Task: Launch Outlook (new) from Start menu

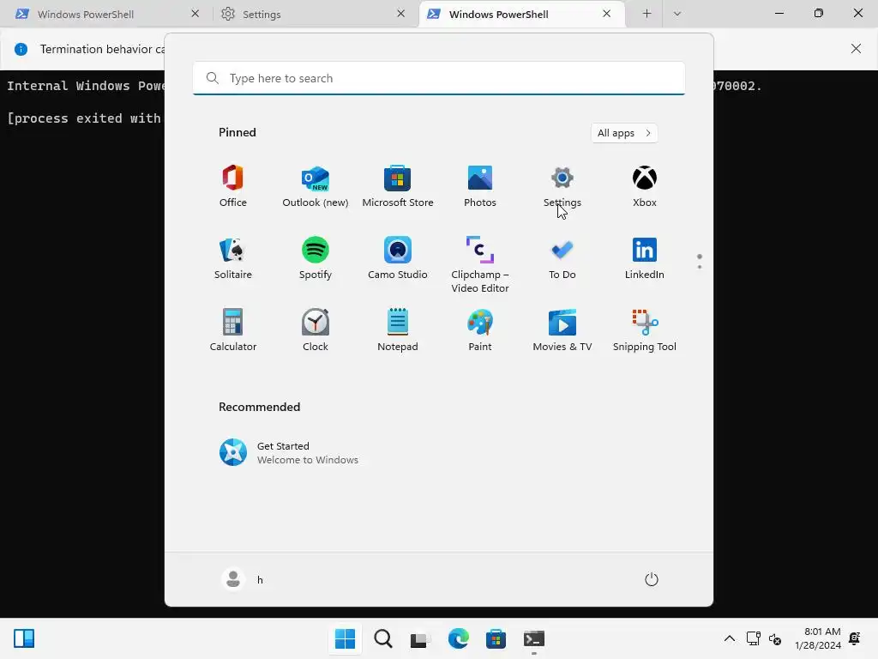Action: 316,186
